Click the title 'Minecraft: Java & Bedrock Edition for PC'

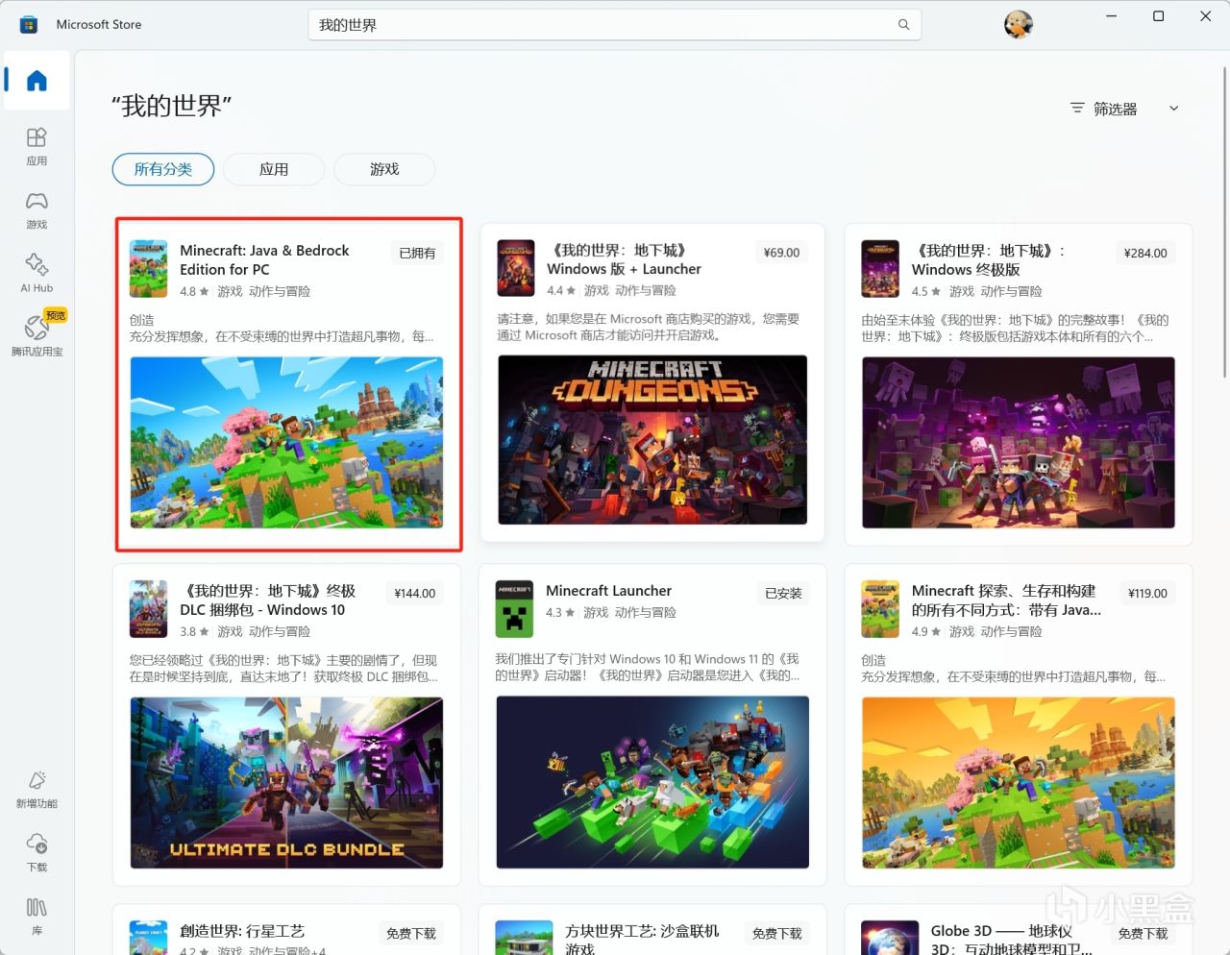pyautogui.click(x=264, y=259)
